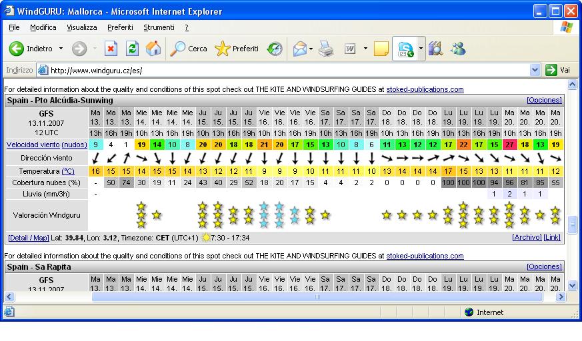The image size is (582, 341).
Task: Expand the edit-with-Word dropdown arrow
Action: click(365, 49)
